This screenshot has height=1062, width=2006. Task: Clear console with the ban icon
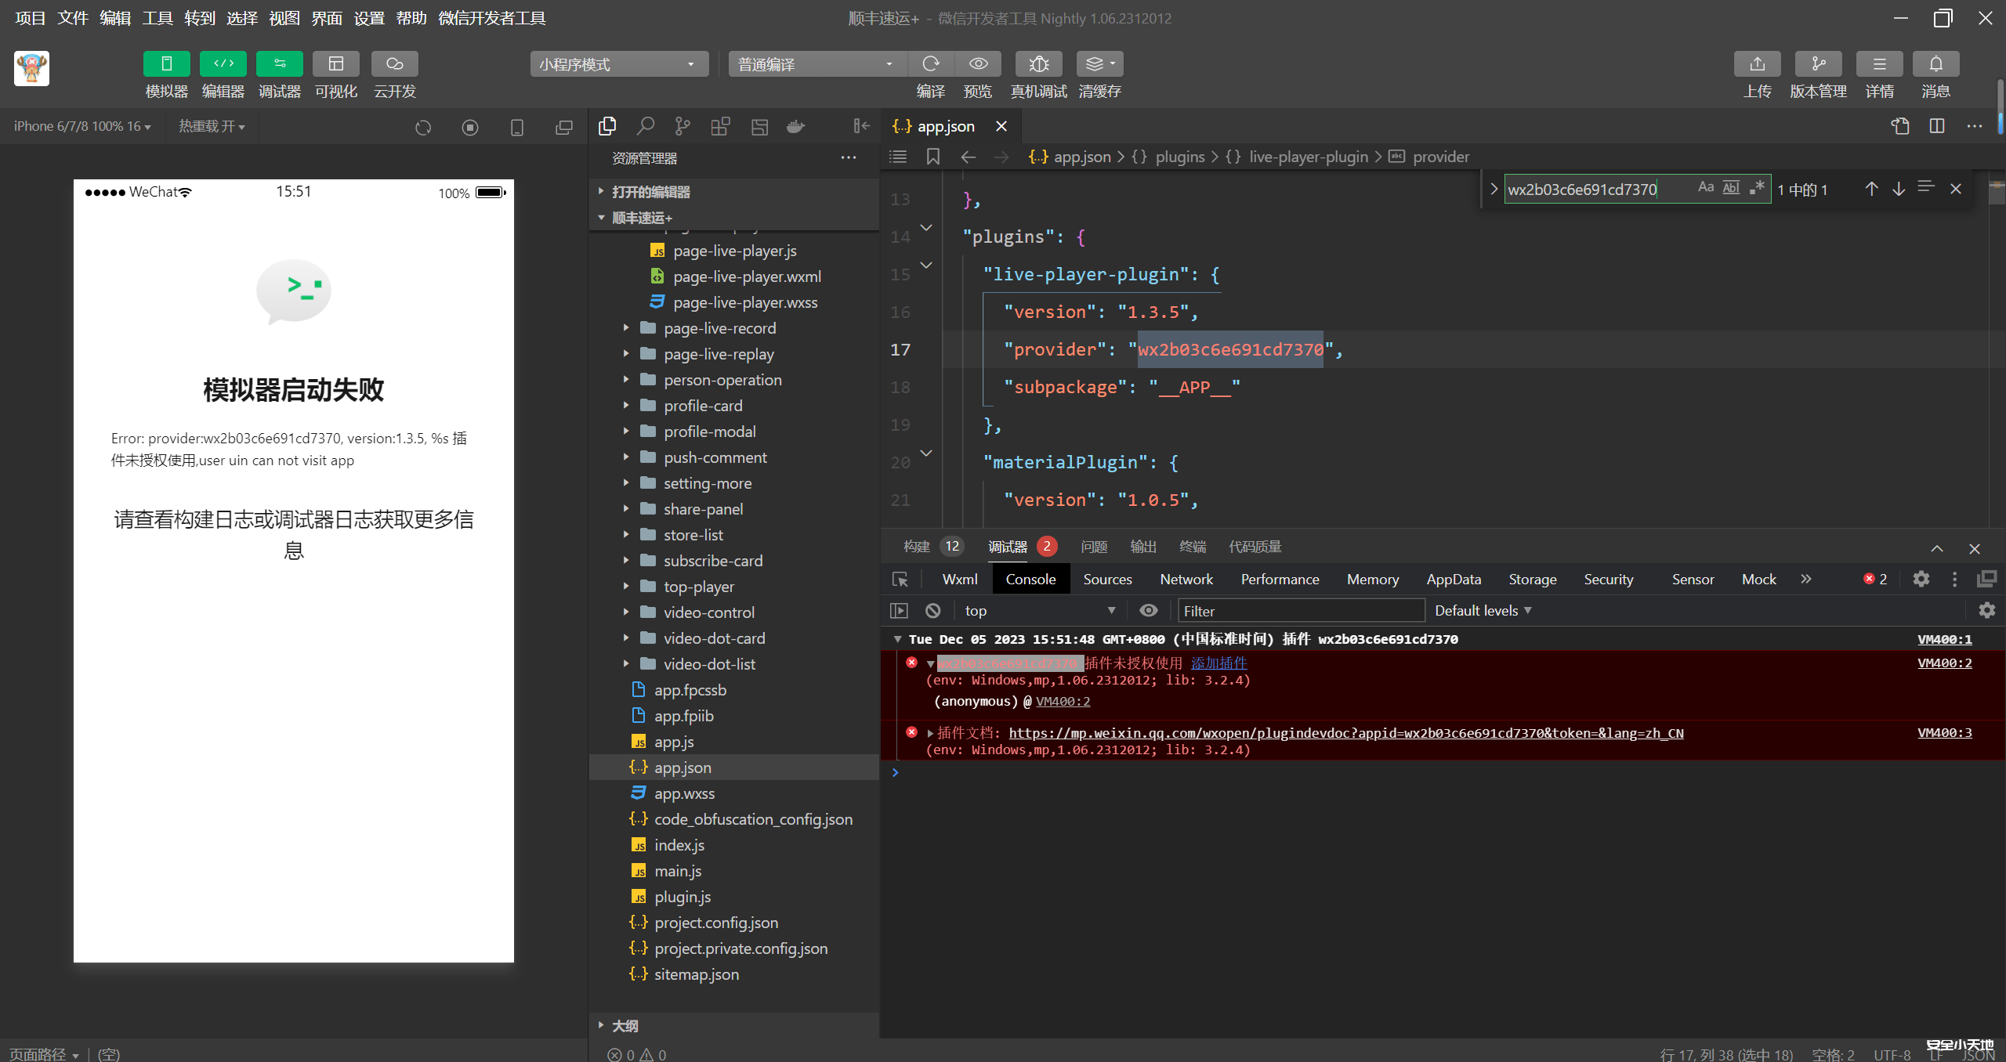pyautogui.click(x=932, y=610)
